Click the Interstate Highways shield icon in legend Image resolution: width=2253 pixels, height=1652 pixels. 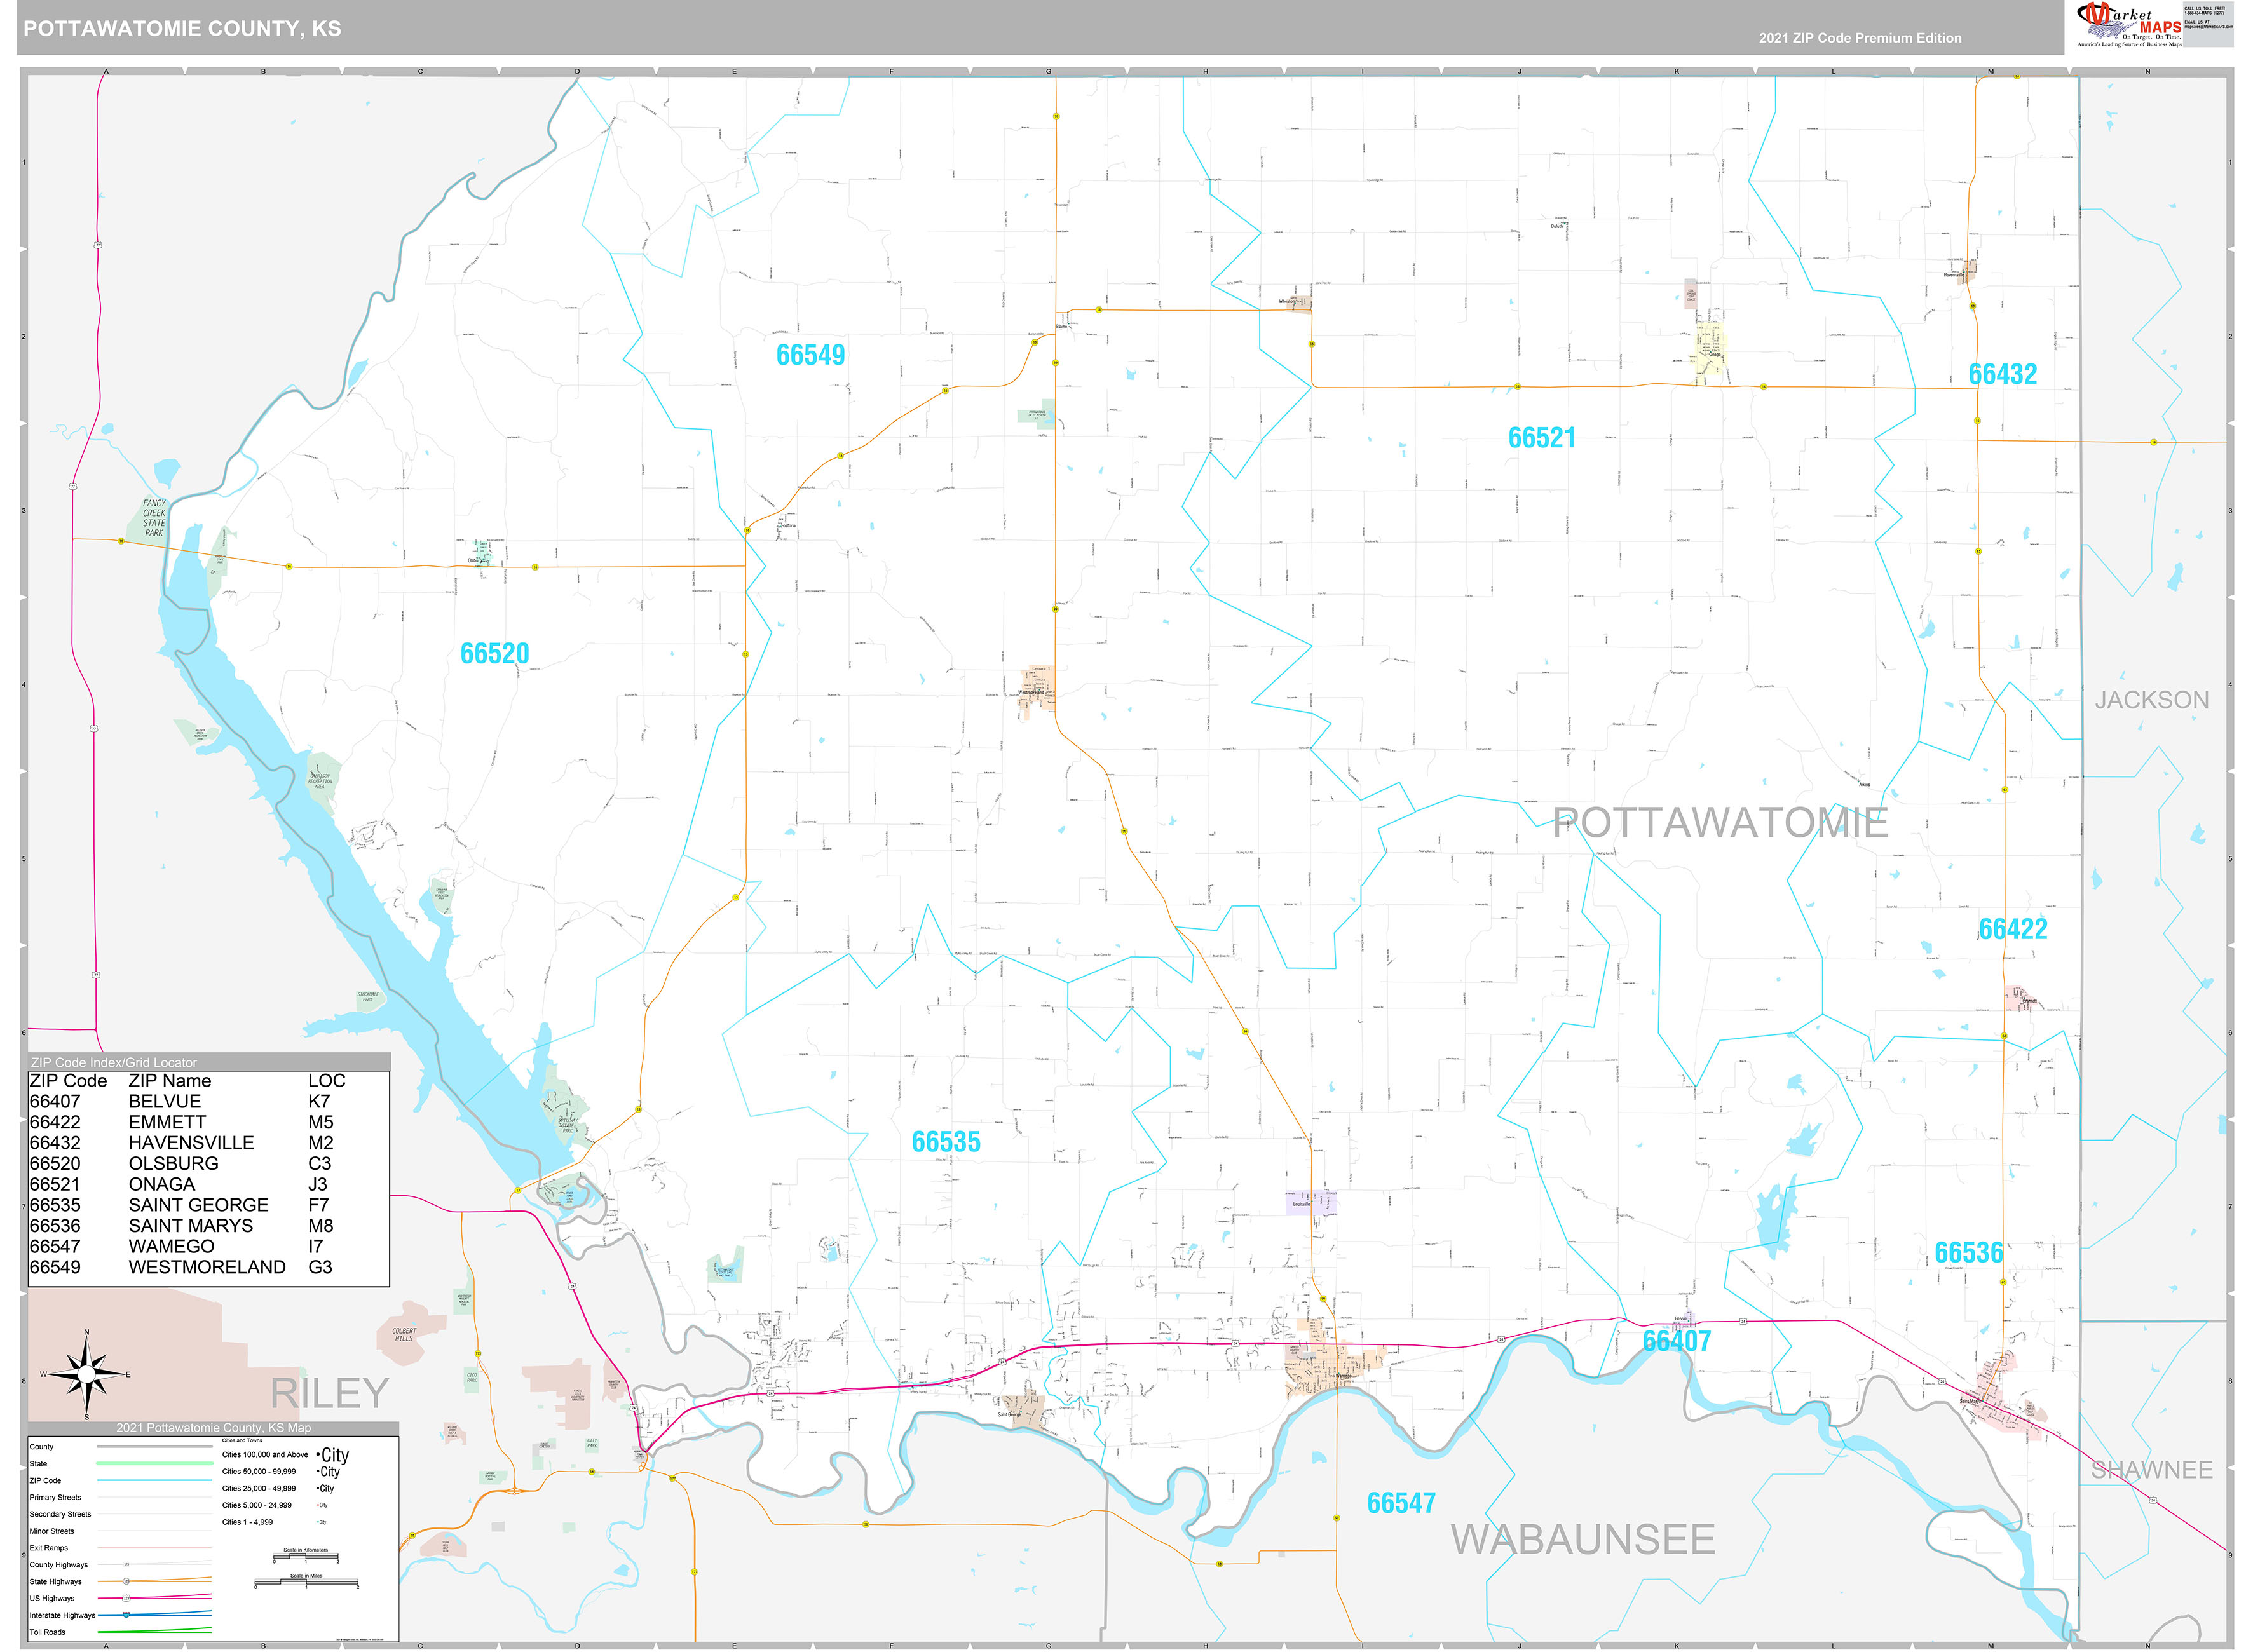(x=126, y=1615)
